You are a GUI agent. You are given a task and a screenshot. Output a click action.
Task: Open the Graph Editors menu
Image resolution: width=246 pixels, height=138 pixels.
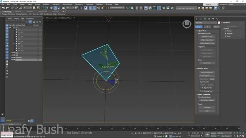[68, 4]
